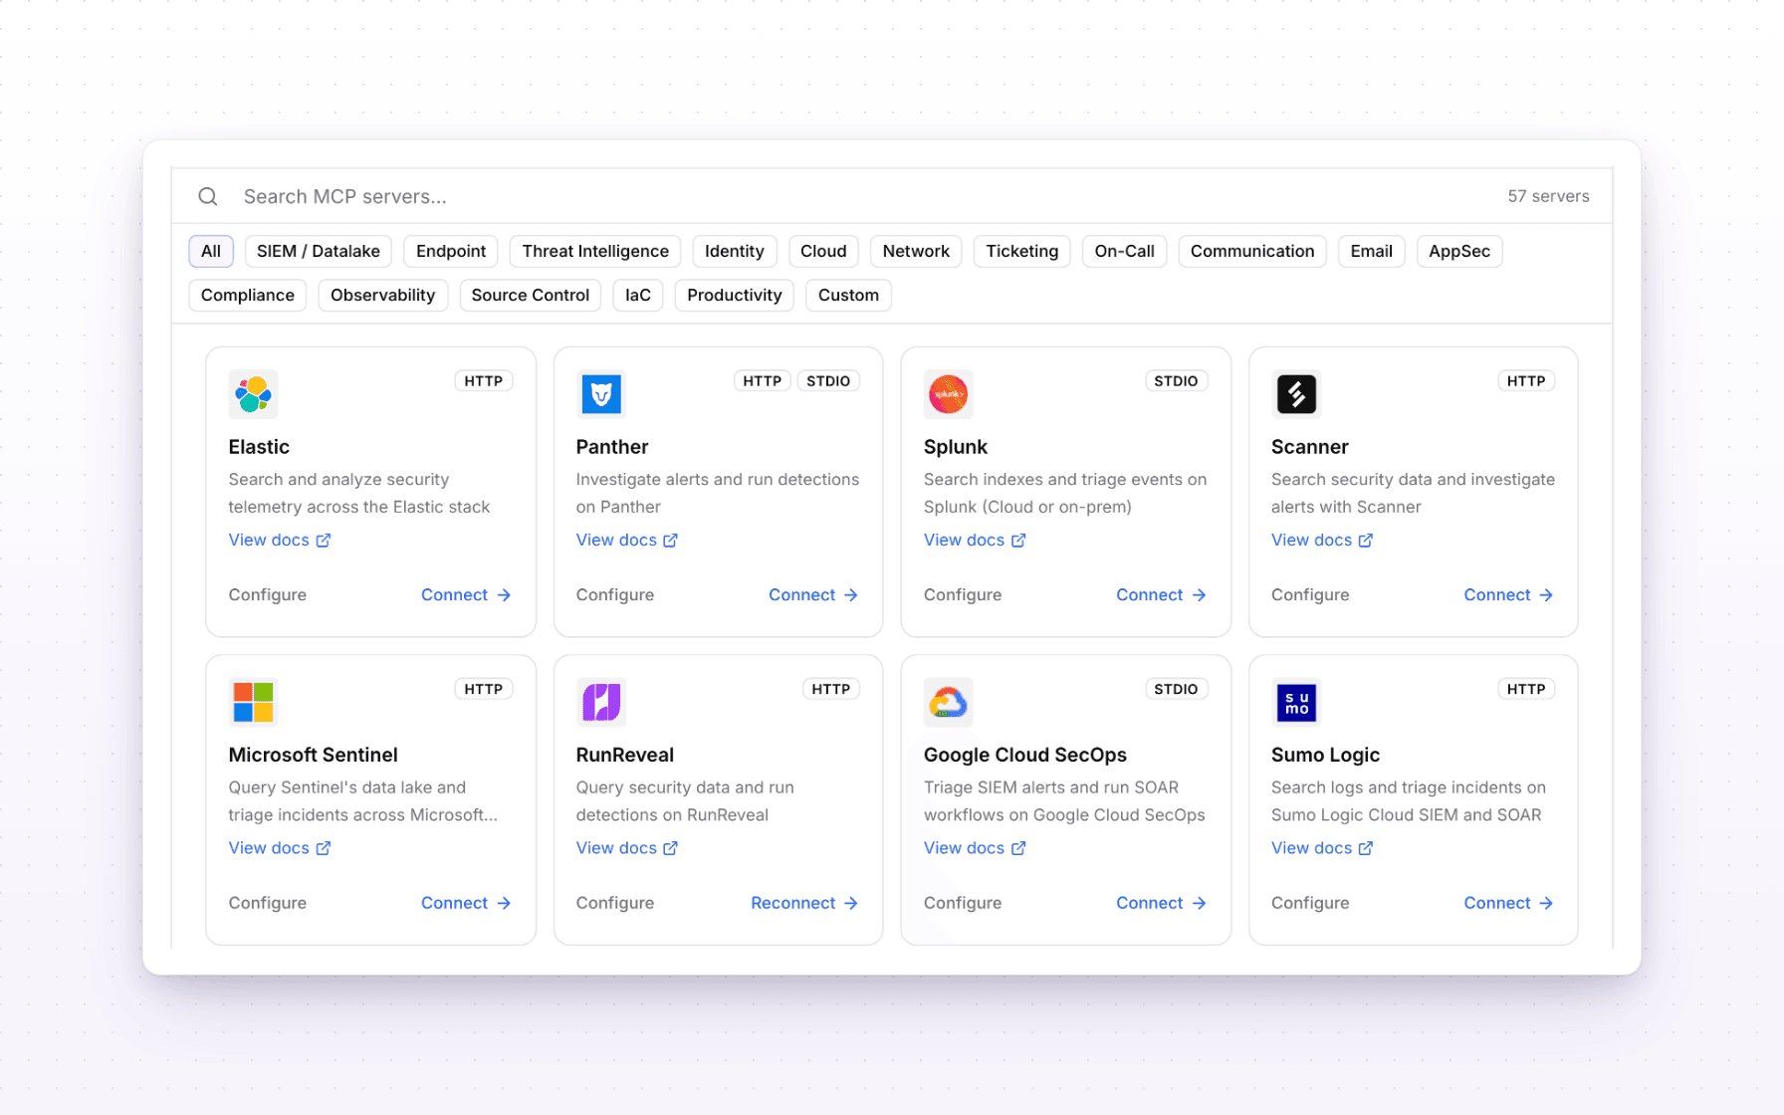Connect the Microsoft Sentinel server
1784x1115 pixels.
466,903
